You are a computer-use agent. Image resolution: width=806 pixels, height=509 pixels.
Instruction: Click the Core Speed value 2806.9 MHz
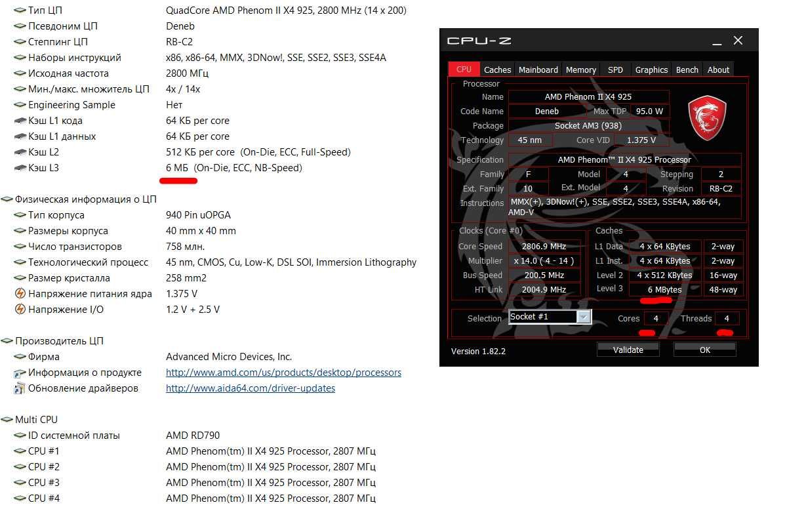[544, 247]
